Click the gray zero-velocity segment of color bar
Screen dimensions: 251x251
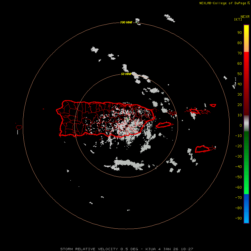(246, 124)
